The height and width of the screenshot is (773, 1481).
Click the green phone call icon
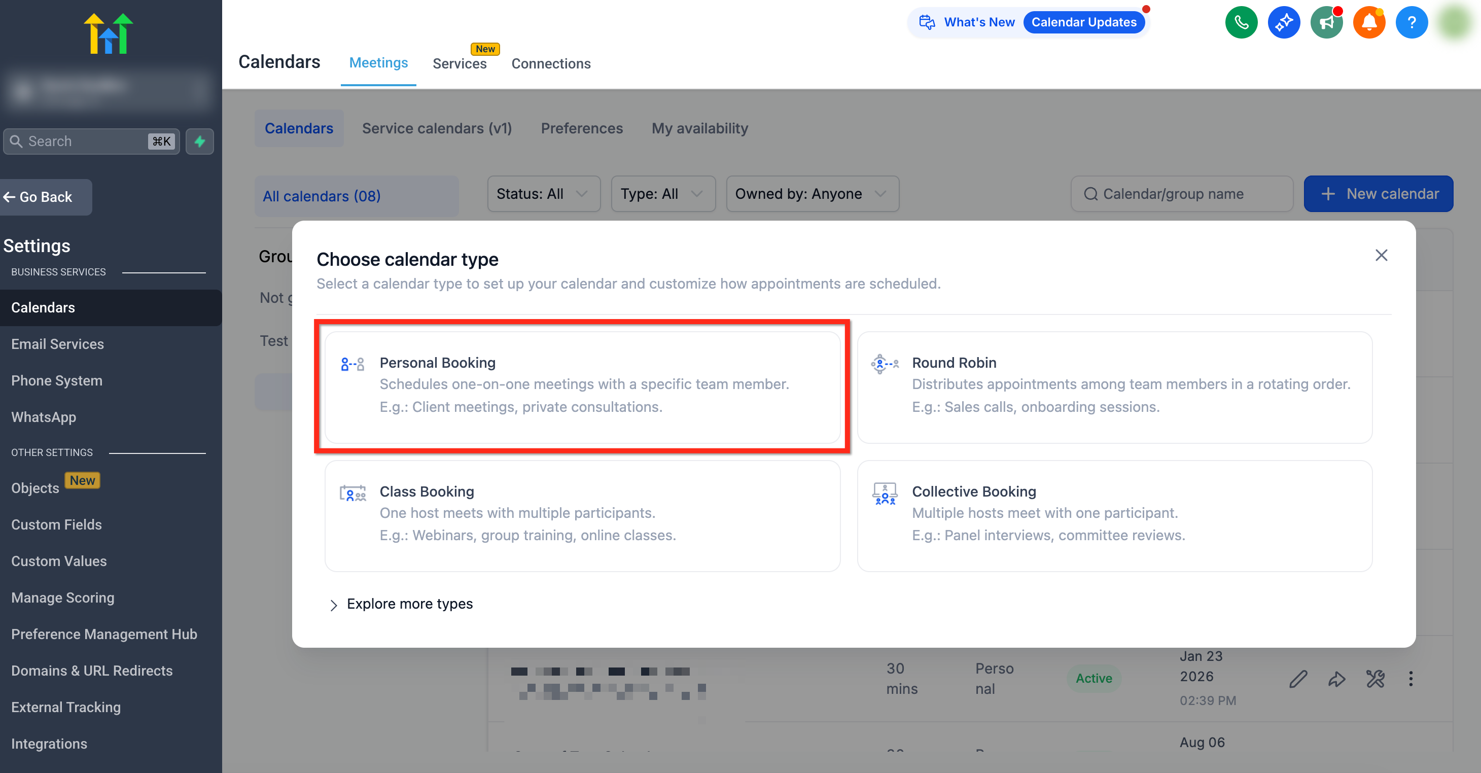point(1241,22)
